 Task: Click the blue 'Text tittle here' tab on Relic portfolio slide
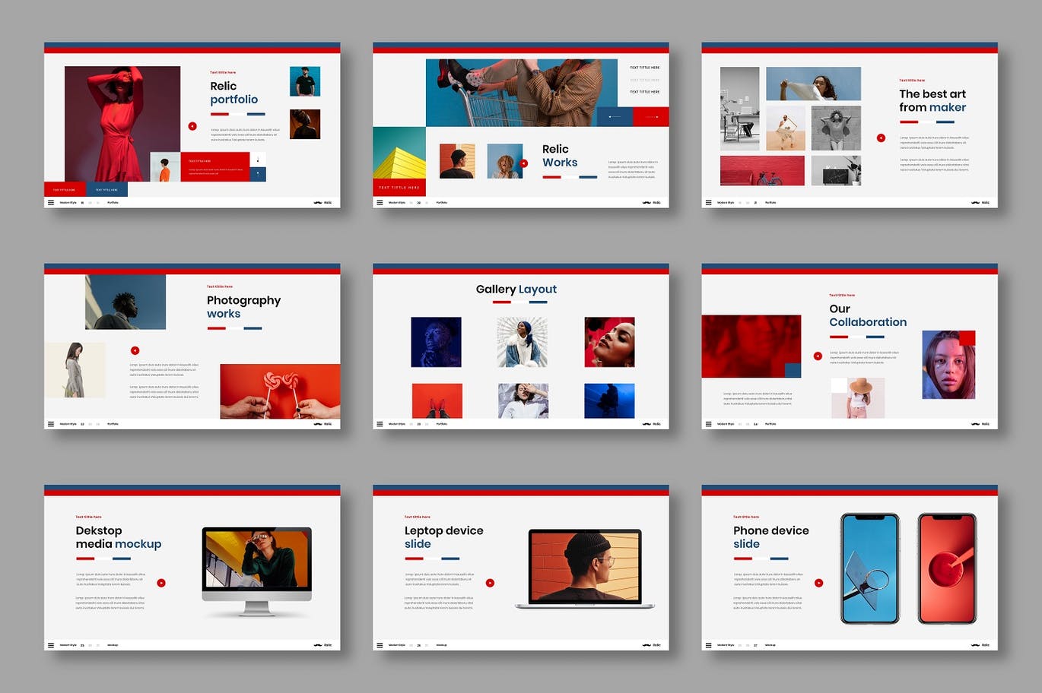(x=106, y=189)
